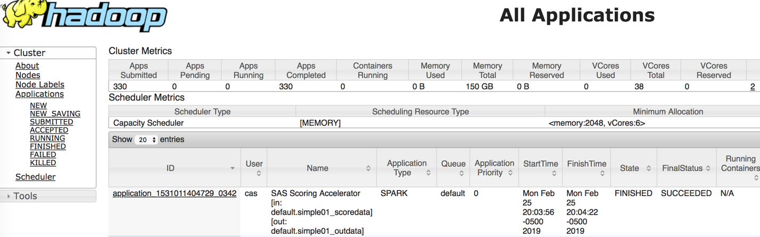This screenshot has width=760, height=237.
Task: Open the Nodes page link
Action: tap(28, 75)
